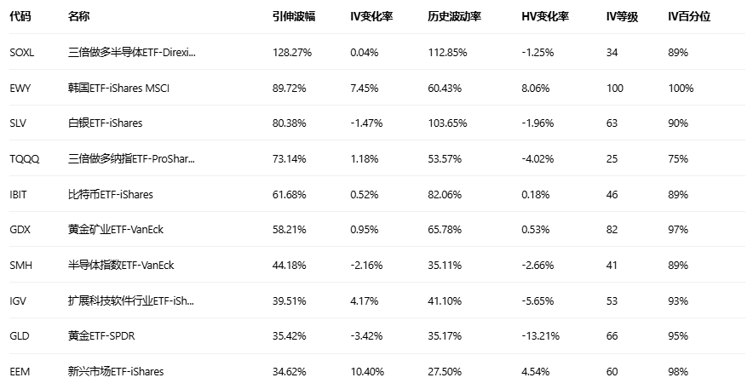
Task: Click the IV百分位 column header
Action: [x=689, y=16]
